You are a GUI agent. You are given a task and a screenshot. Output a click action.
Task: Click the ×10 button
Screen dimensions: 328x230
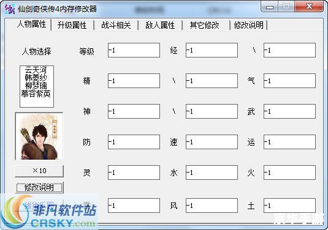tap(39, 171)
